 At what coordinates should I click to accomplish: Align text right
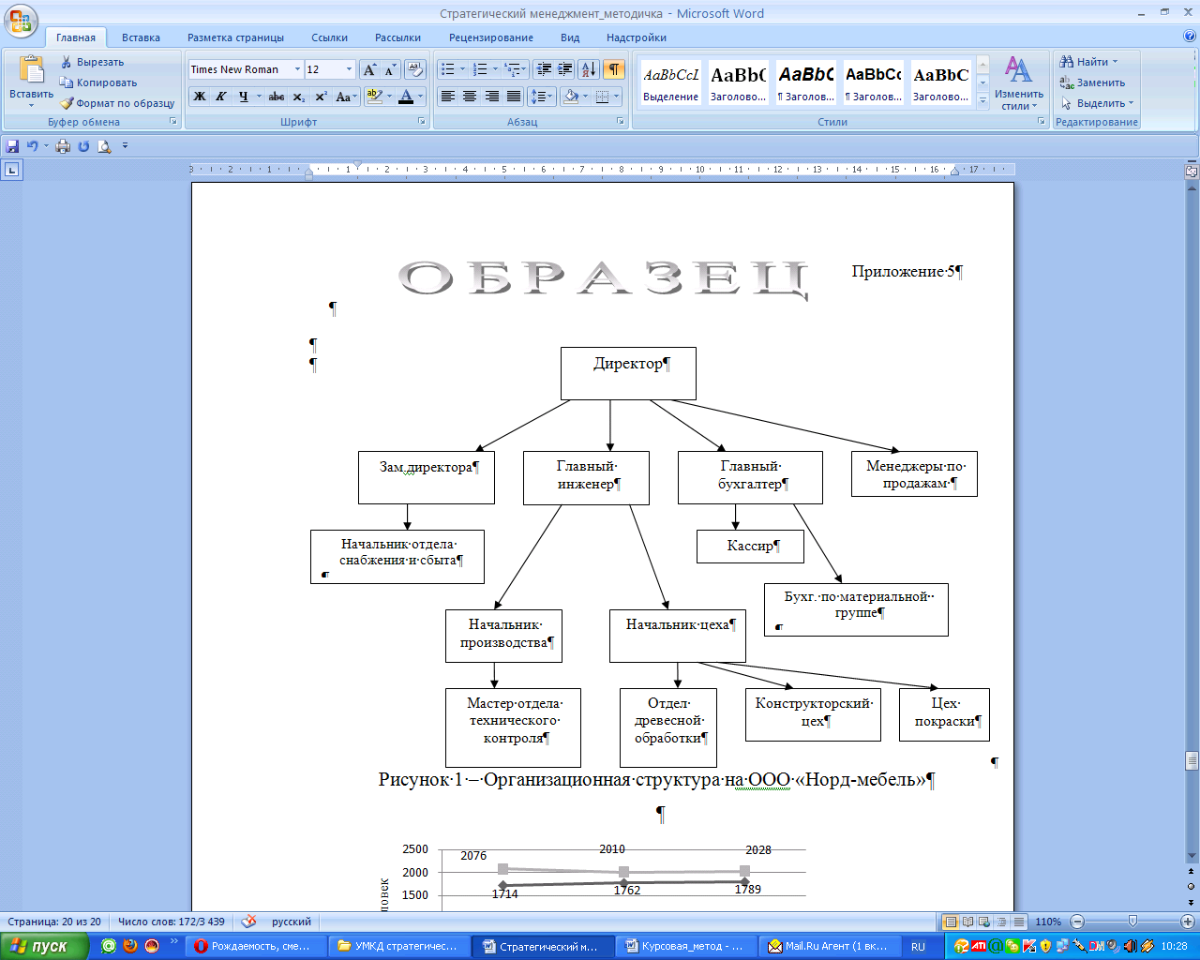point(491,97)
